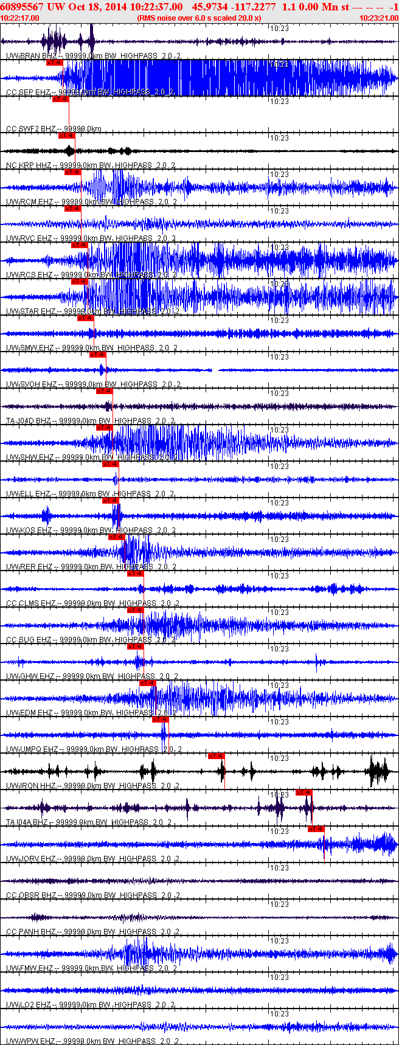This screenshot has height=1045, width=399.
Task: Select the CC SEP EHZ station label
Action: tap(90, 92)
